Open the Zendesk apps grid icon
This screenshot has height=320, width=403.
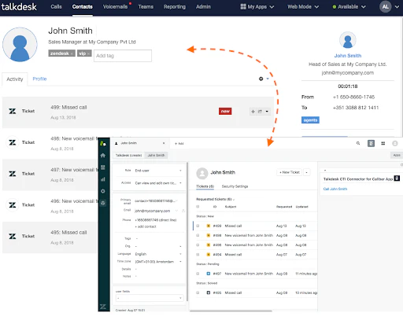[x=383, y=143]
